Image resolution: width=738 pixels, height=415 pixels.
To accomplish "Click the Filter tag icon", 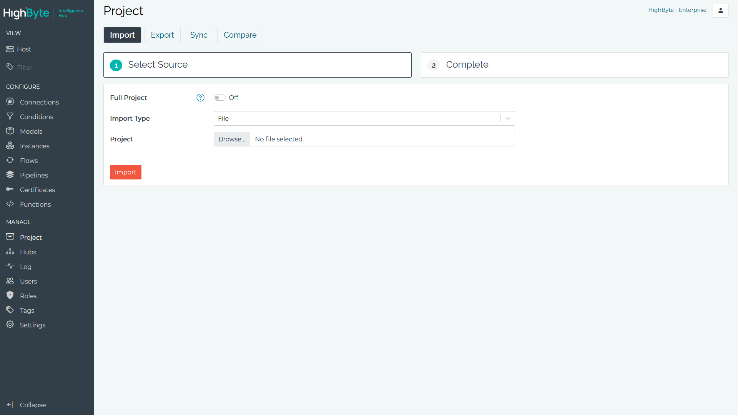I will point(10,67).
